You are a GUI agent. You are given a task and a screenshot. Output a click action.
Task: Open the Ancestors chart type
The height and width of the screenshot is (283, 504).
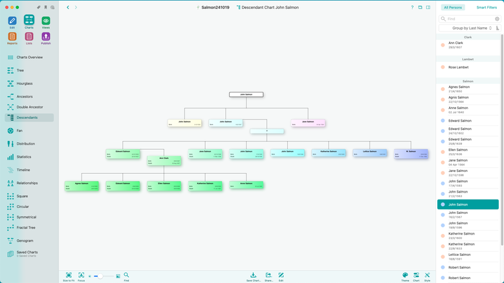pos(29,96)
